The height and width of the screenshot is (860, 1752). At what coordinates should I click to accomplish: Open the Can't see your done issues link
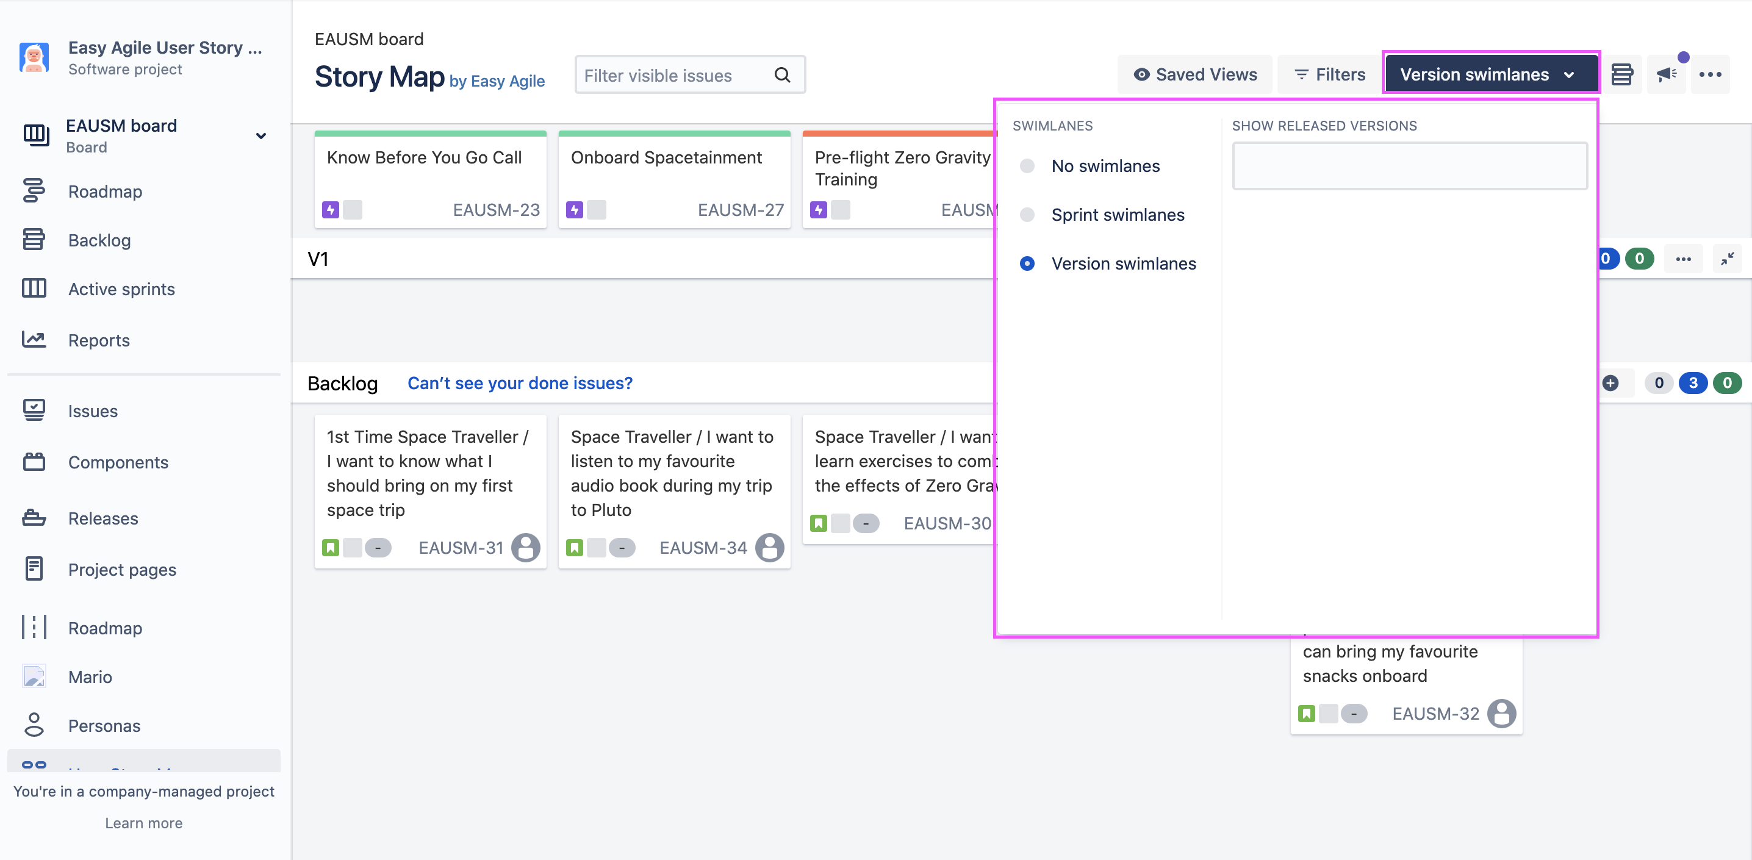tap(520, 384)
